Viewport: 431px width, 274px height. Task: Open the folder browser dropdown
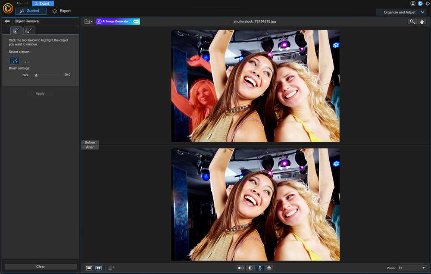[87, 21]
